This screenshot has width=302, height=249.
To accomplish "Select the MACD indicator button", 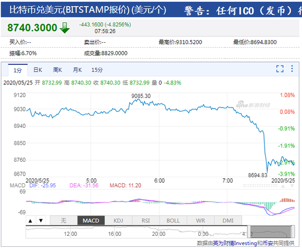I will point(91,220).
